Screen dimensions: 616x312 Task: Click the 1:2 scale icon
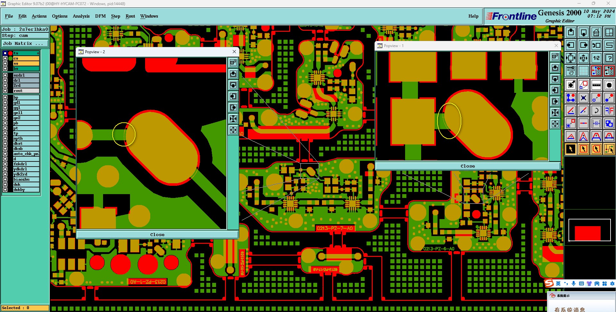(596, 58)
